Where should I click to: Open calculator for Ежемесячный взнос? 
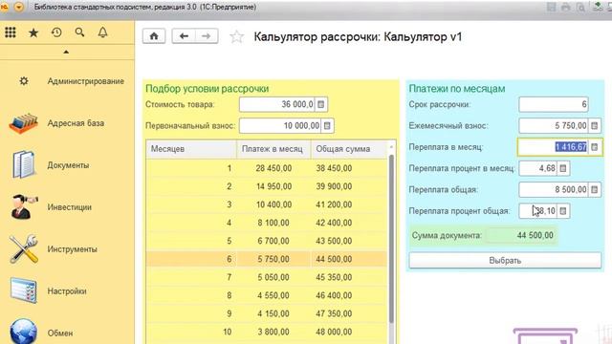click(595, 126)
